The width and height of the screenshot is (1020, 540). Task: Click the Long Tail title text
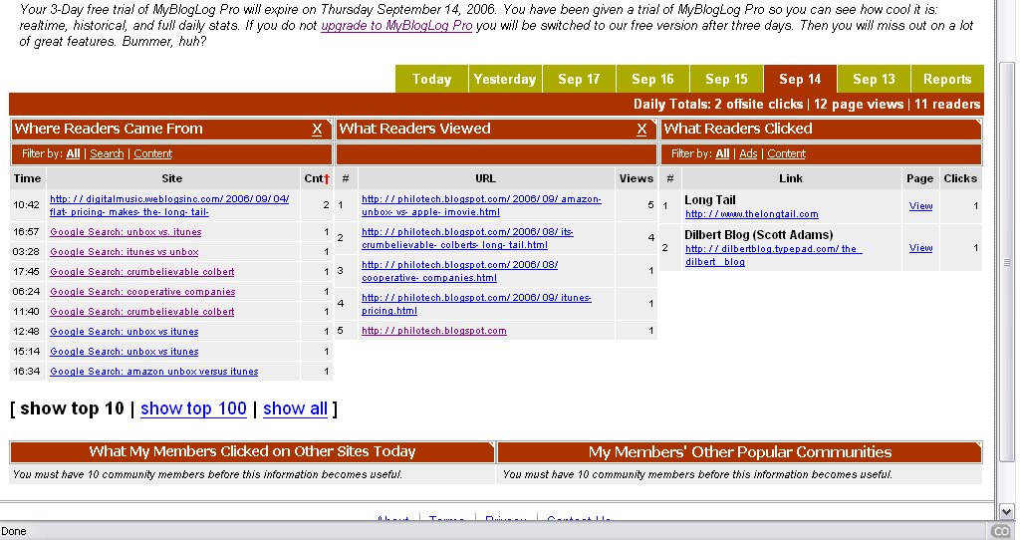pos(709,200)
